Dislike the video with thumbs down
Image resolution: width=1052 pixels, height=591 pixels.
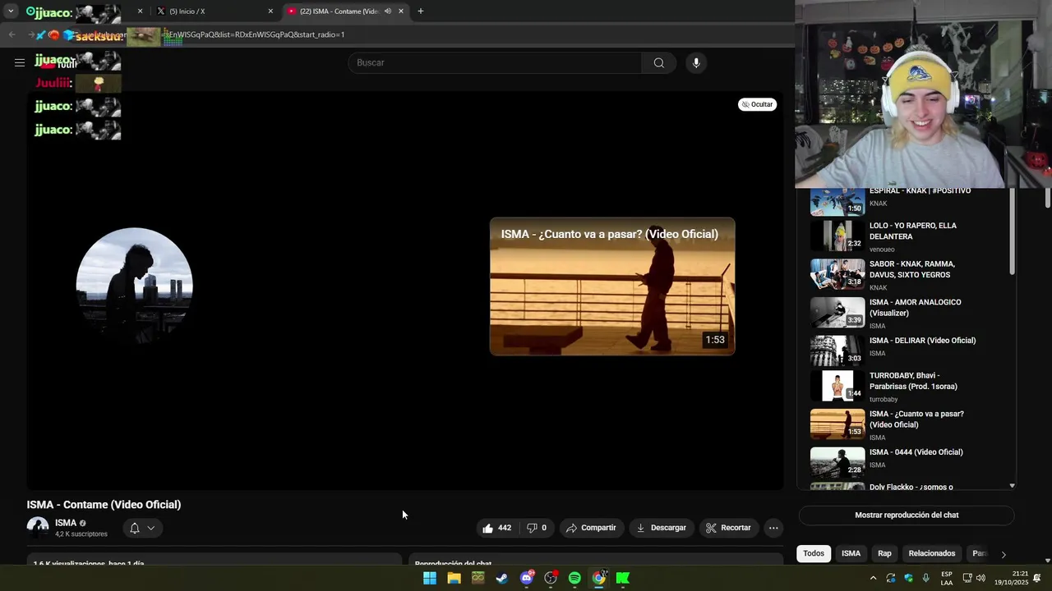coord(537,528)
